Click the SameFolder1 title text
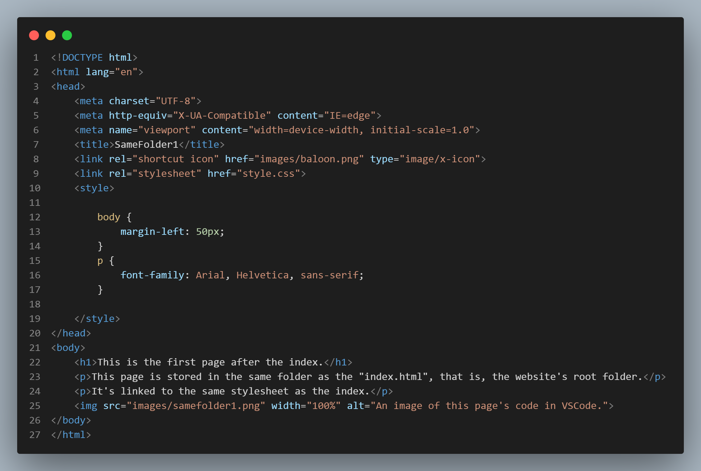Viewport: 701px width, 471px height. click(147, 144)
